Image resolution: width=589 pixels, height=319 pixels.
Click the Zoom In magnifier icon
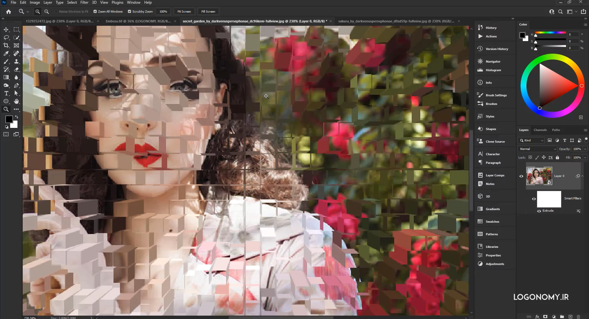37,11
